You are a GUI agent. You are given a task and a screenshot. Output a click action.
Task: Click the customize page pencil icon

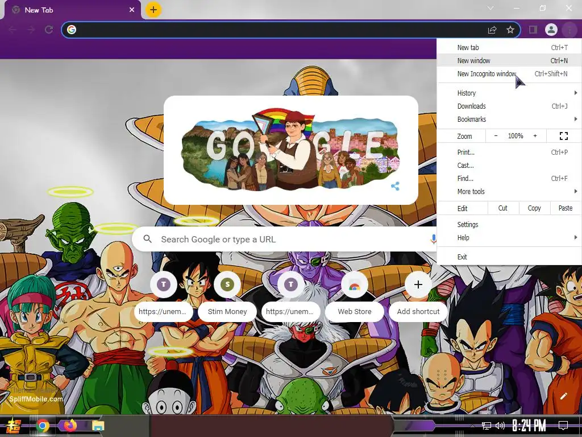pyautogui.click(x=563, y=396)
